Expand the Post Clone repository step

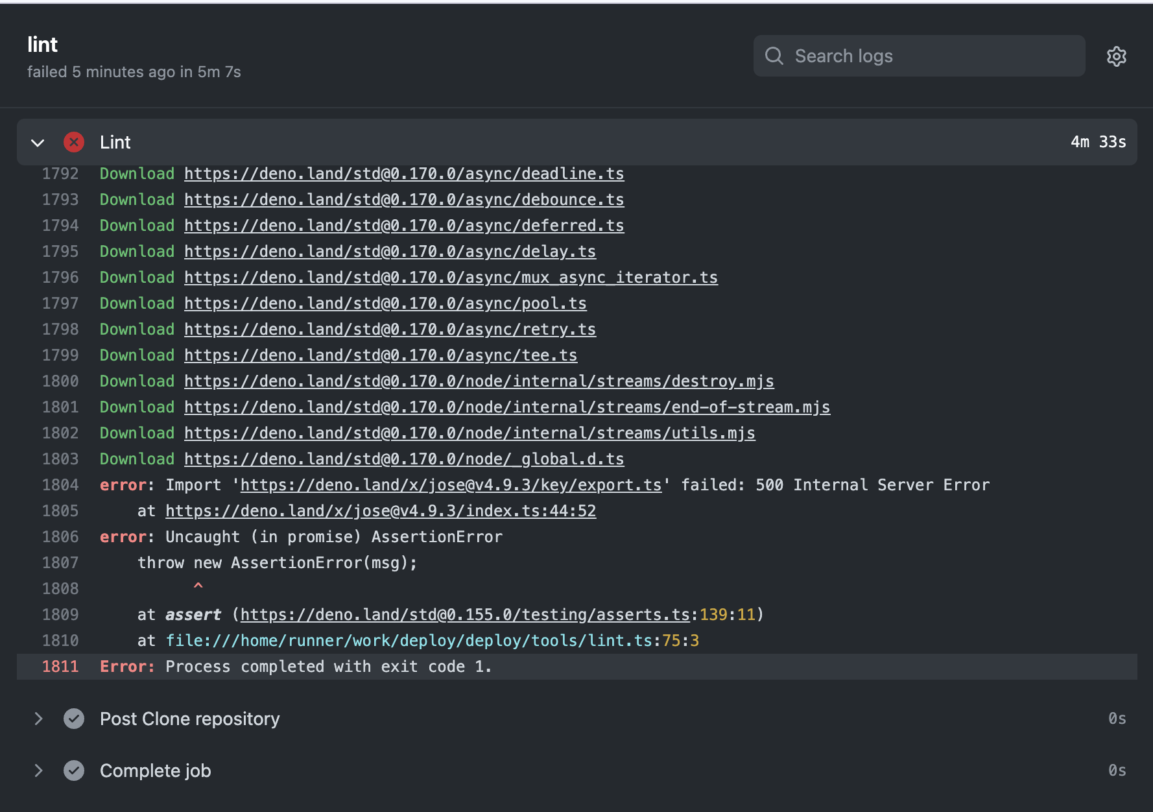point(38,719)
